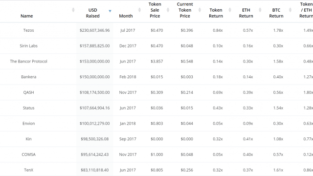313x176 pixels.
Task: Sort by ETH Return arrows
Action: (260, 10)
